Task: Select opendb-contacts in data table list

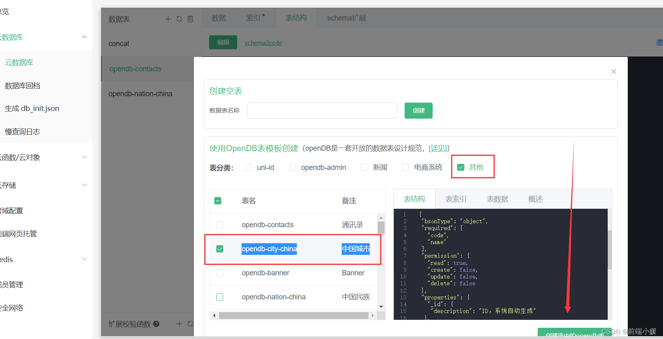Action: 135,69
